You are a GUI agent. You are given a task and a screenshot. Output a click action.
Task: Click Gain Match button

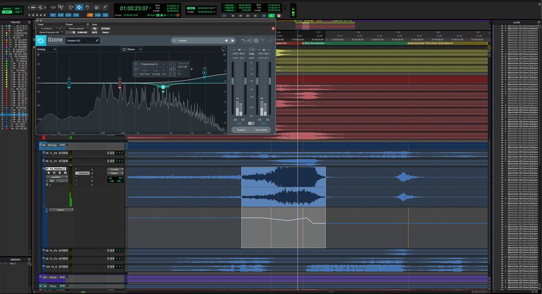261,130
